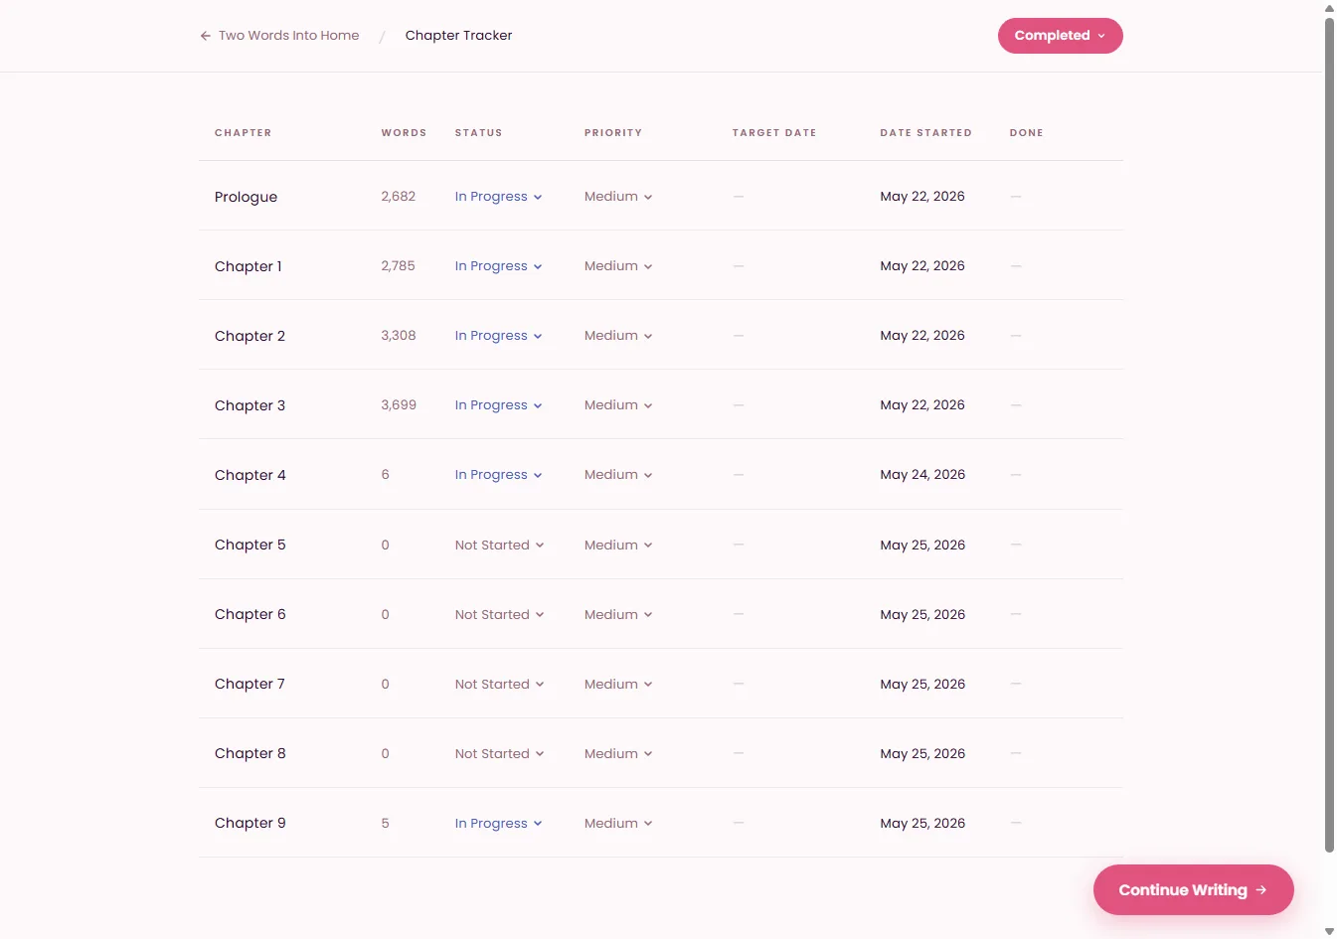Open Chapter 5 Not Started dropdown

[x=499, y=546]
